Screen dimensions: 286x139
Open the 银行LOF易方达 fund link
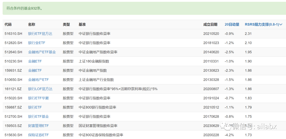40,89
